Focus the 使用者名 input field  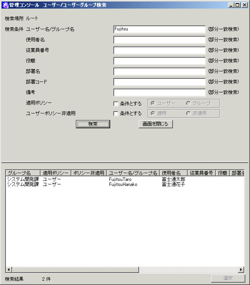(x=159, y=40)
